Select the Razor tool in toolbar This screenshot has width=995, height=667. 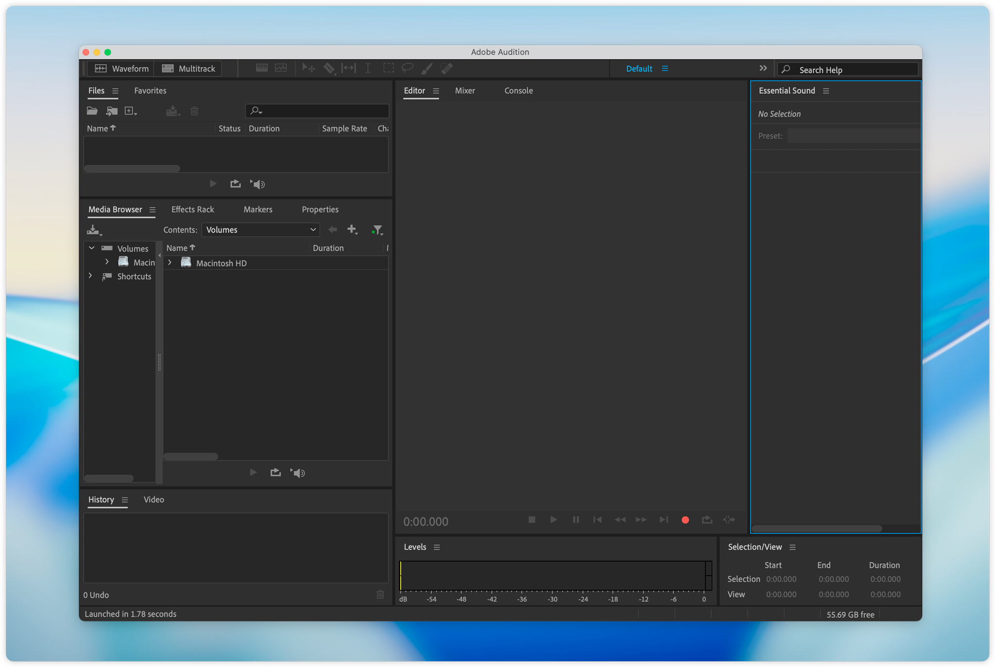329,68
